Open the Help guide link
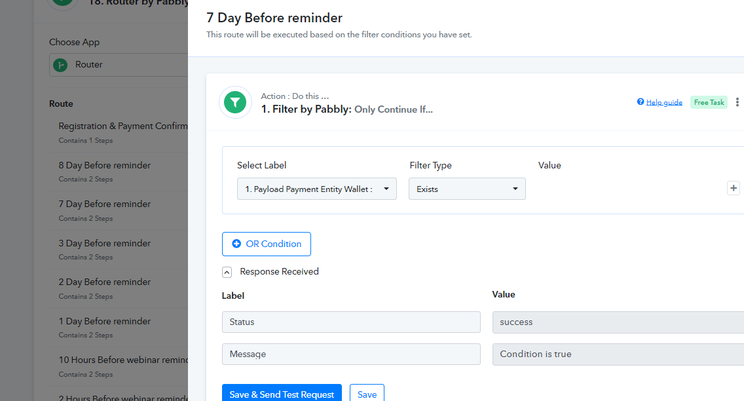 [664, 102]
